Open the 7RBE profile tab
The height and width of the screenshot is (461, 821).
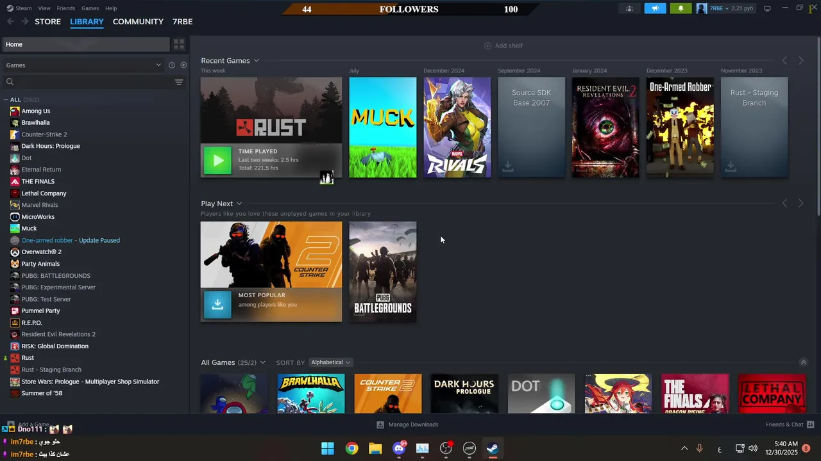(x=183, y=21)
